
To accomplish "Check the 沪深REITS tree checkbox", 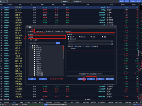I will (x=34, y=71).
